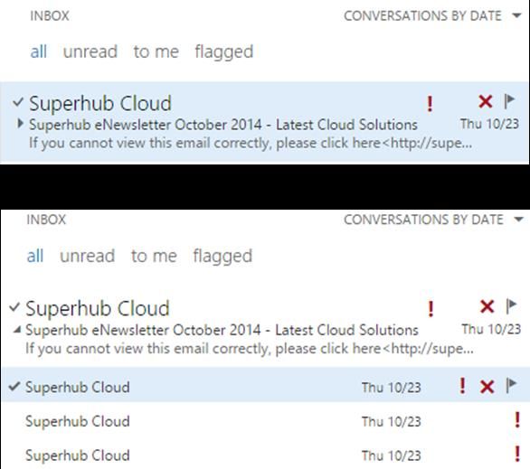Delete the expanded conversation header in bottom inbox
This screenshot has width=530, height=469.
click(487, 306)
